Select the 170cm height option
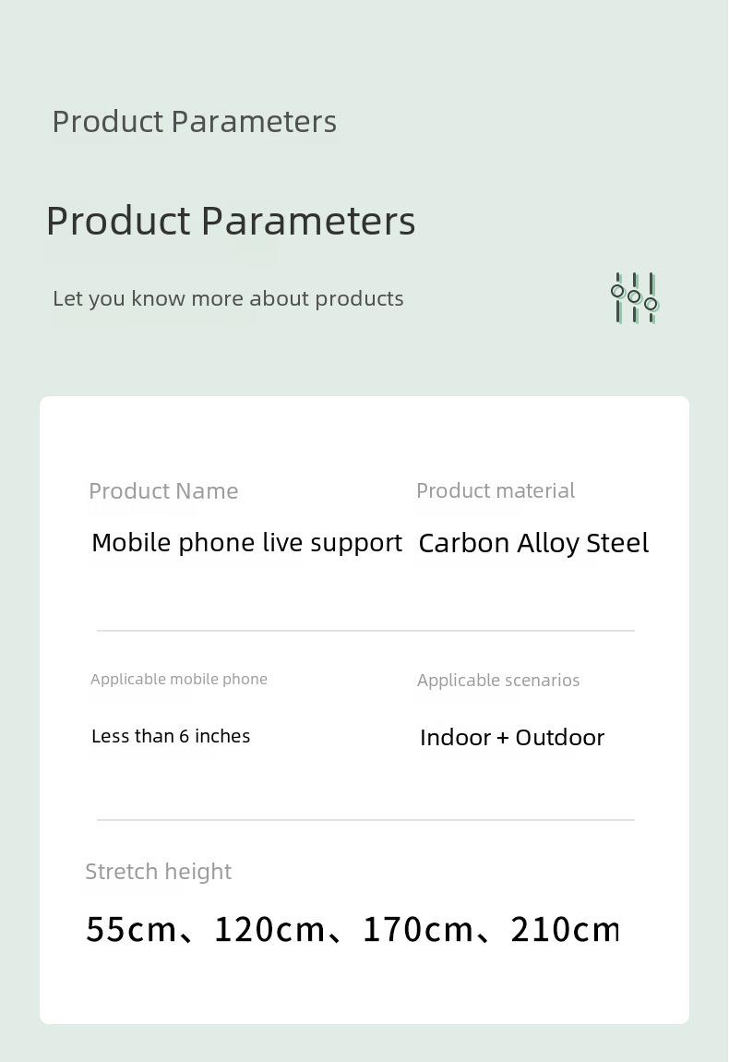The image size is (729, 1062). click(x=418, y=929)
